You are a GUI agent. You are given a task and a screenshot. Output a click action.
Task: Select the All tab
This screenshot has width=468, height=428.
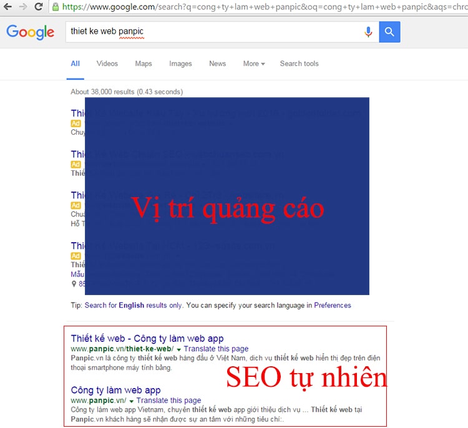(76, 64)
